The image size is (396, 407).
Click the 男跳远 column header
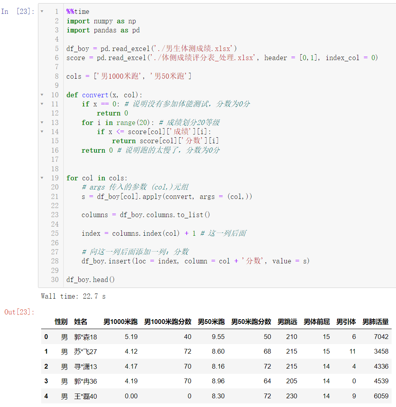point(287,322)
